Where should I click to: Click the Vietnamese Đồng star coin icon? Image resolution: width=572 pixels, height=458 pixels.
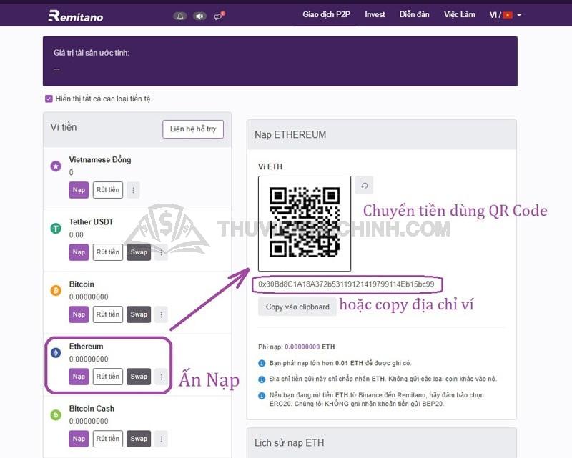click(x=56, y=166)
